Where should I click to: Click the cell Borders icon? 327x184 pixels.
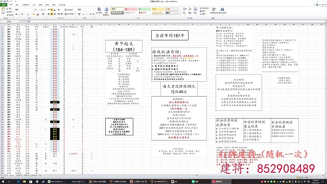pos(28,14)
